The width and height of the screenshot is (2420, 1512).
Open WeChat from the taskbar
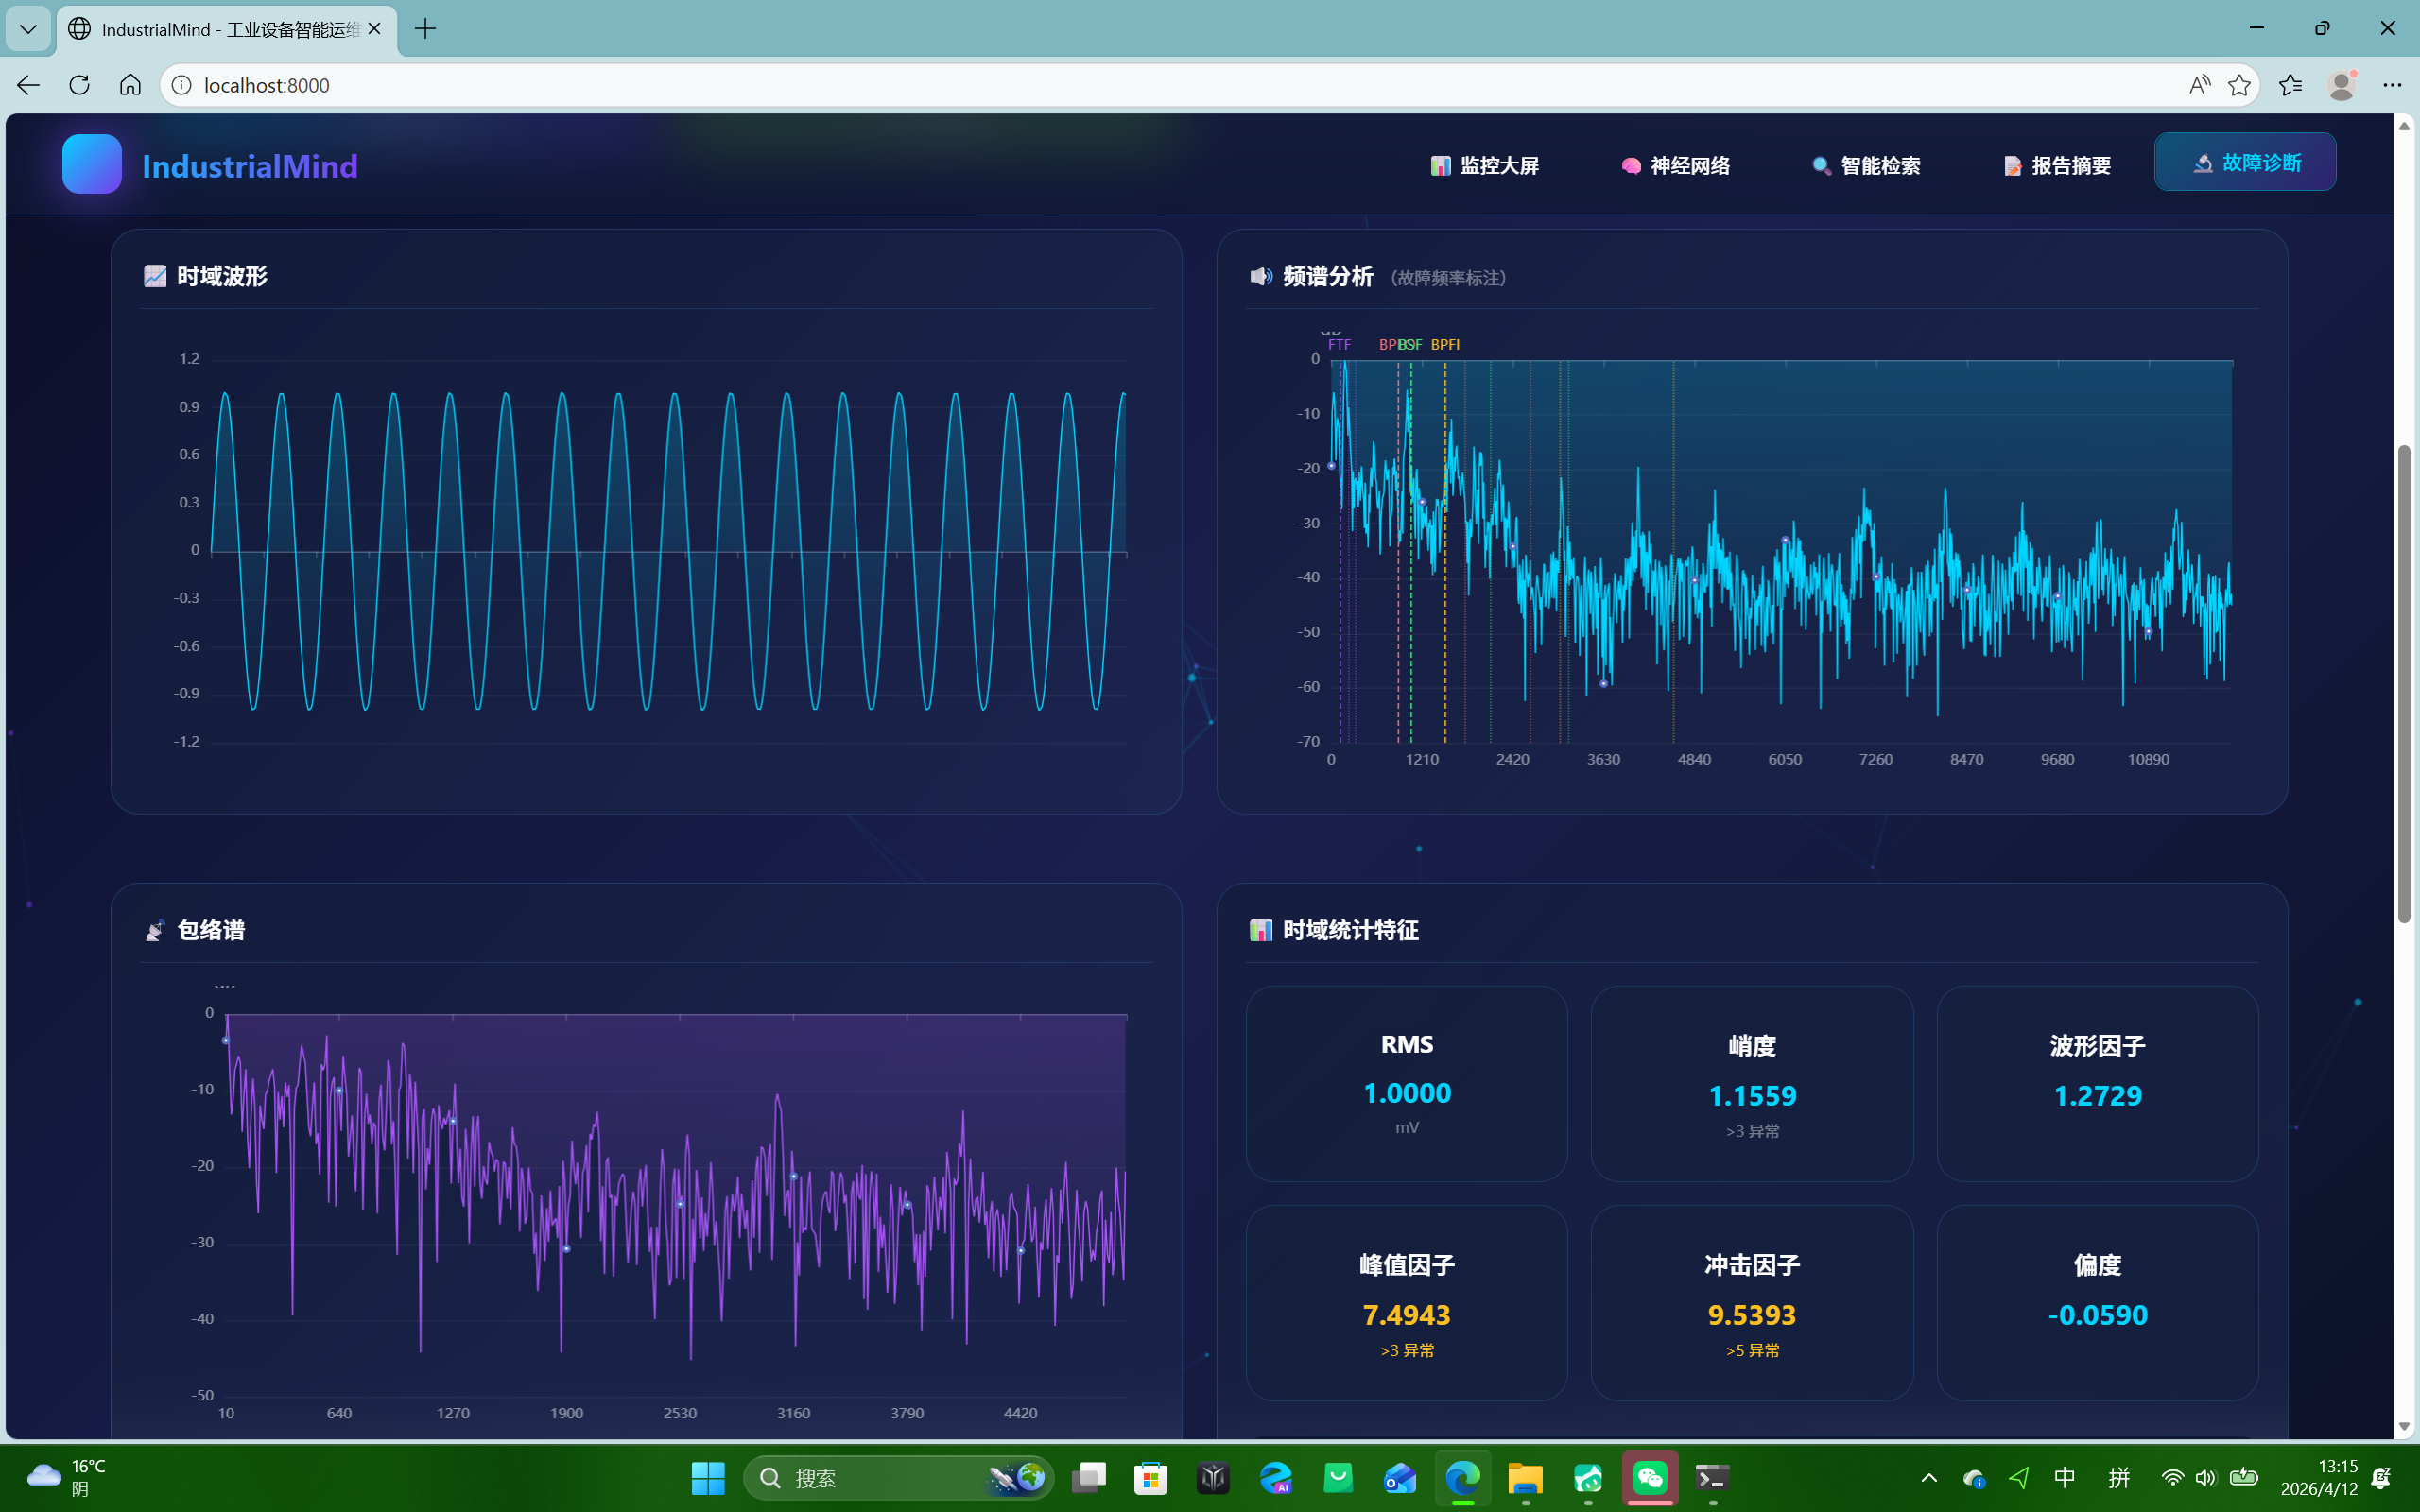[x=1650, y=1478]
